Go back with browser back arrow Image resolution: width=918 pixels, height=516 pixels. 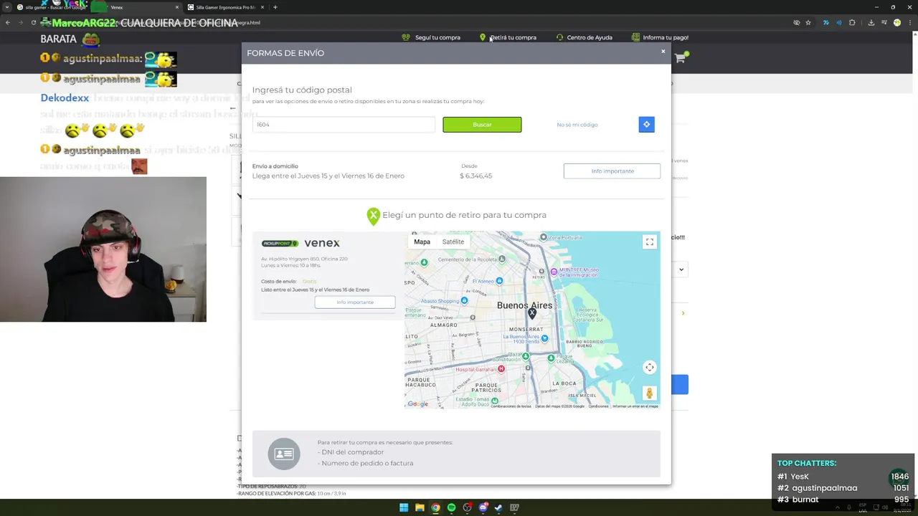(x=8, y=22)
